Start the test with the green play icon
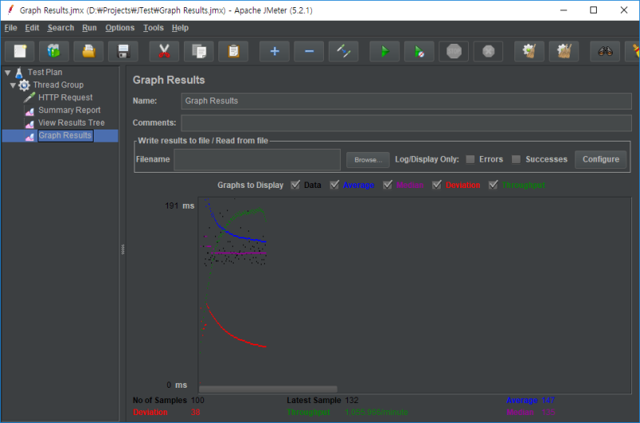 (x=385, y=51)
